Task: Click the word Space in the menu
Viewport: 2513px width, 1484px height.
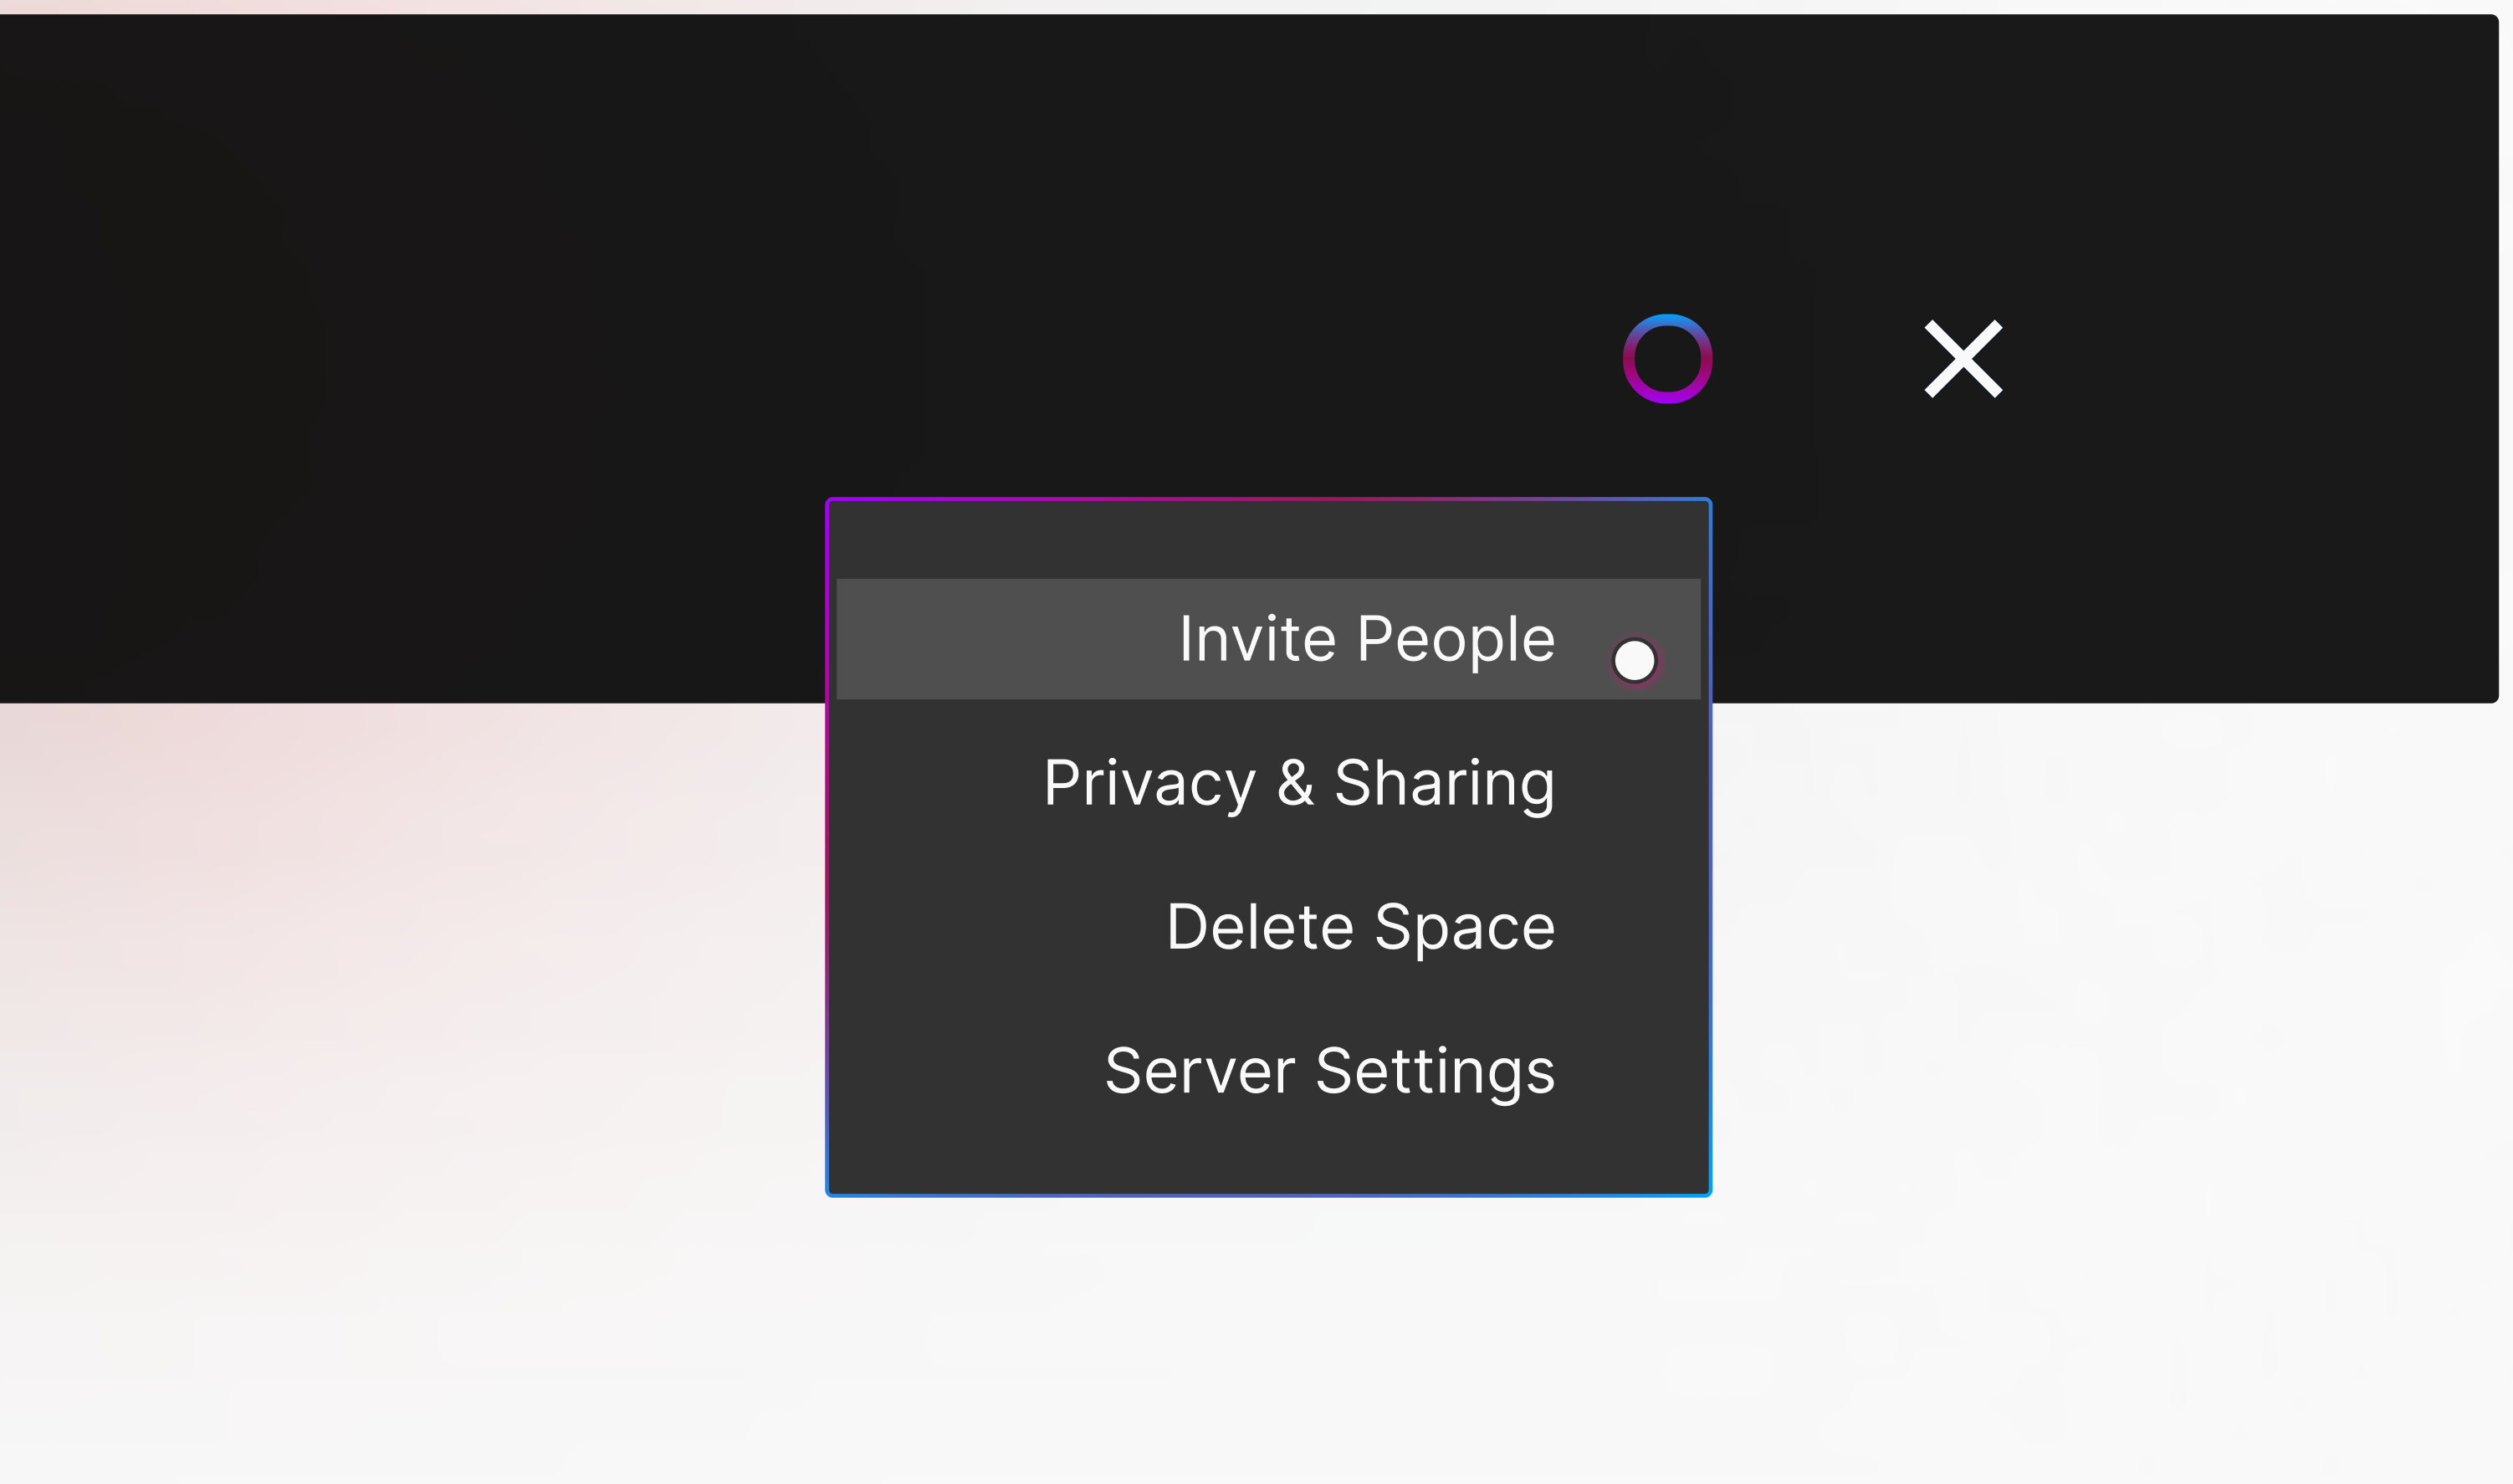Action: coord(1465,928)
